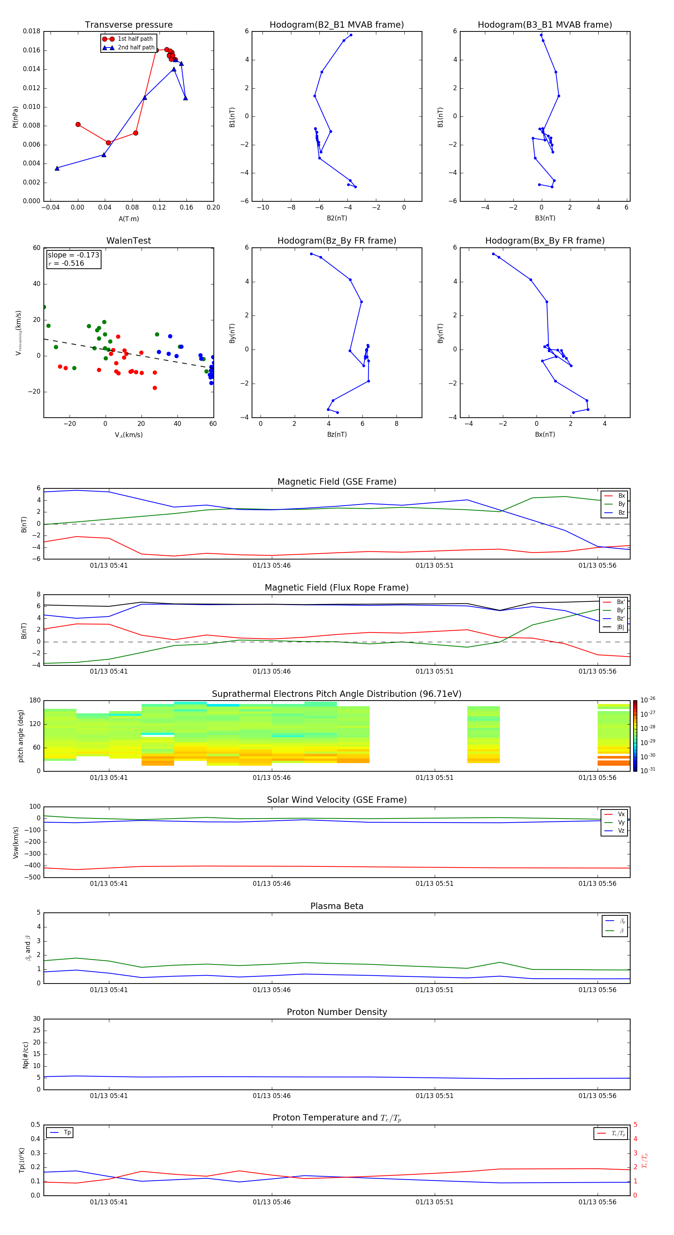The width and height of the screenshot is (674, 1235).
Task: Click 'Bx' in the GSE magnetic legend
Action: coord(615,496)
